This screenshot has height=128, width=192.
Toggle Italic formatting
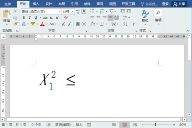(30, 18)
